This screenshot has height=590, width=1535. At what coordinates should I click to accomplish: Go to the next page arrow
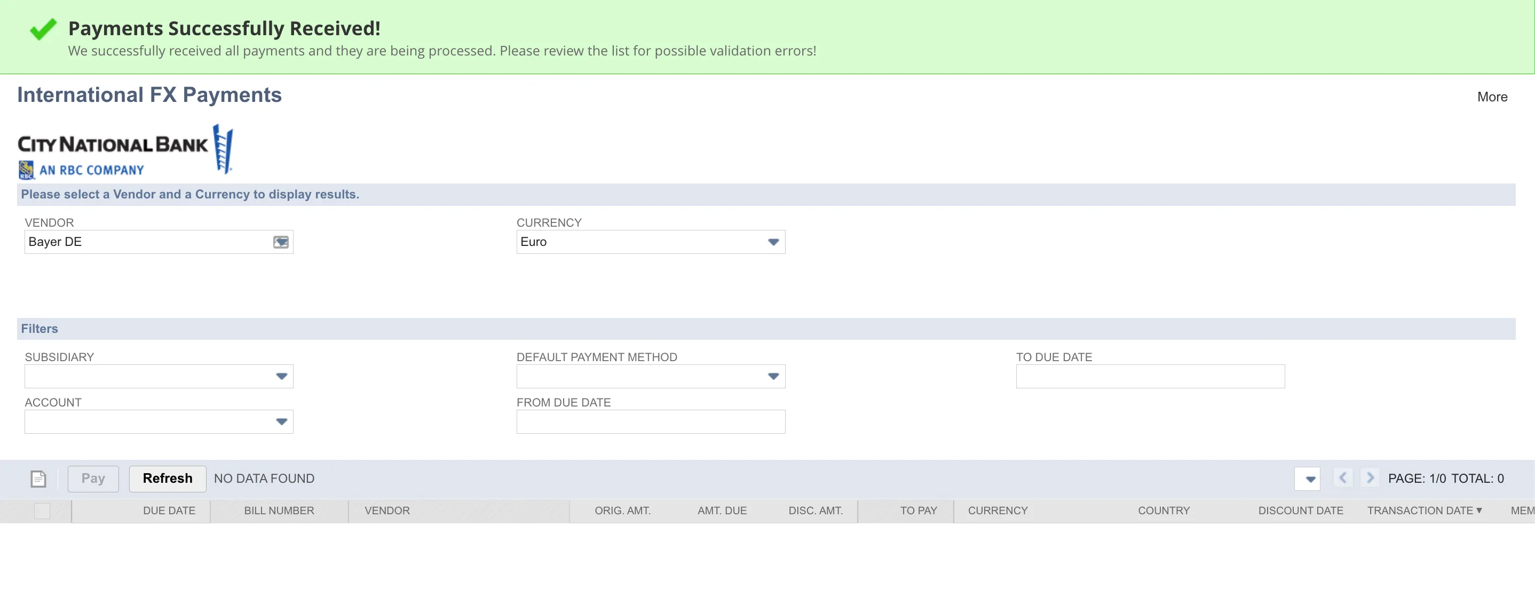(1370, 478)
